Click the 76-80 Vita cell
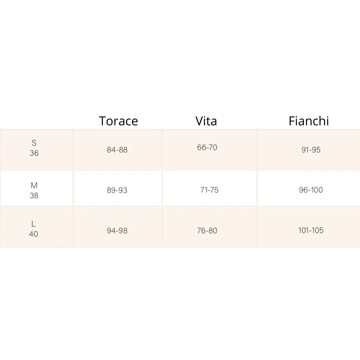 (x=207, y=231)
